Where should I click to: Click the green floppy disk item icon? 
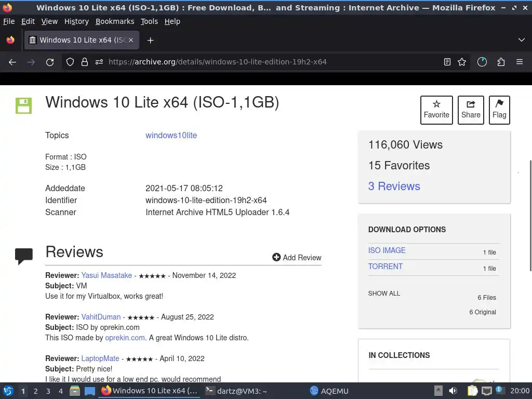(23, 105)
